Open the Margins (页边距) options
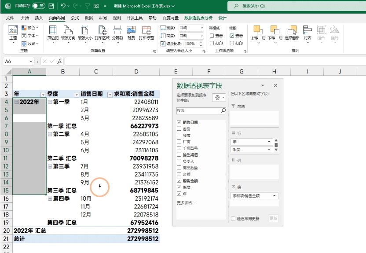366x253 pixels. 53,34
